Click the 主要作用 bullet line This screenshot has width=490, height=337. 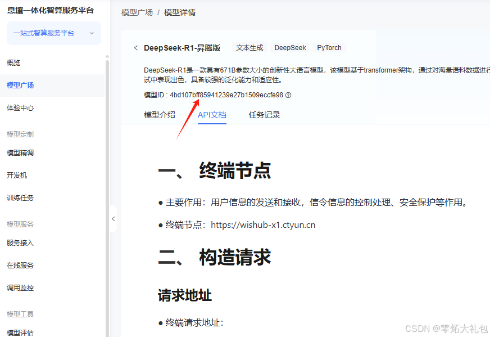pos(313,203)
